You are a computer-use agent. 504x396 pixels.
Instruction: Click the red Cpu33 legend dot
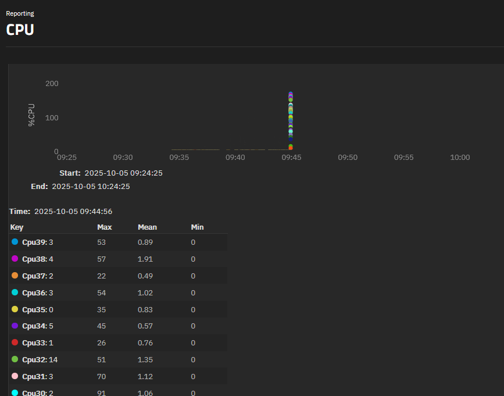pyautogui.click(x=15, y=343)
